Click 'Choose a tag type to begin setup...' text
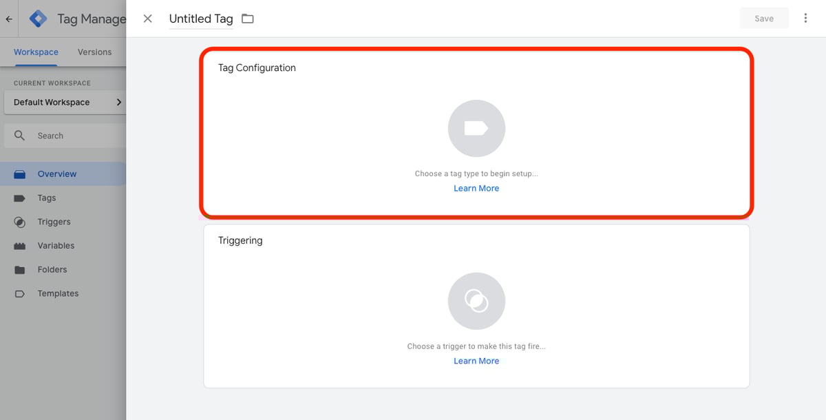 [x=476, y=174]
